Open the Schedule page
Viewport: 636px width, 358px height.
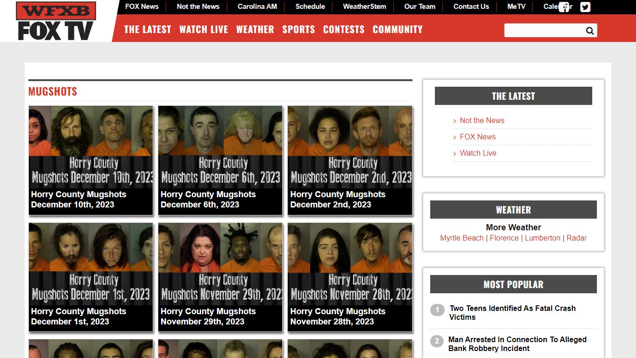tap(310, 7)
